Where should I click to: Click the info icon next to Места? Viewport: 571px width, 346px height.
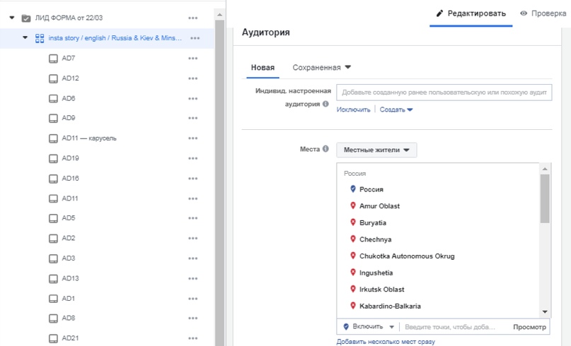tap(325, 149)
